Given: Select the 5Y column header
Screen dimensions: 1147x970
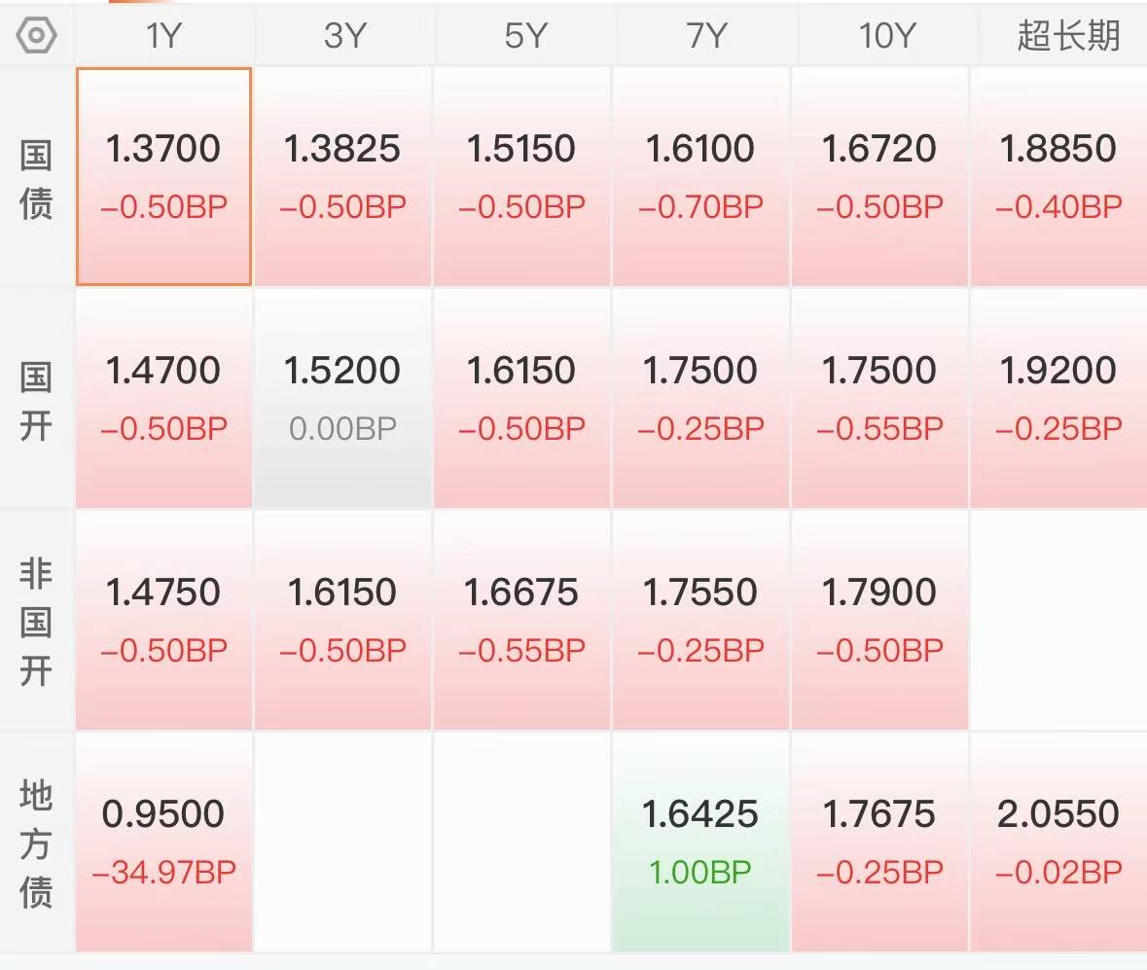Looking at the screenshot, I should 522,35.
